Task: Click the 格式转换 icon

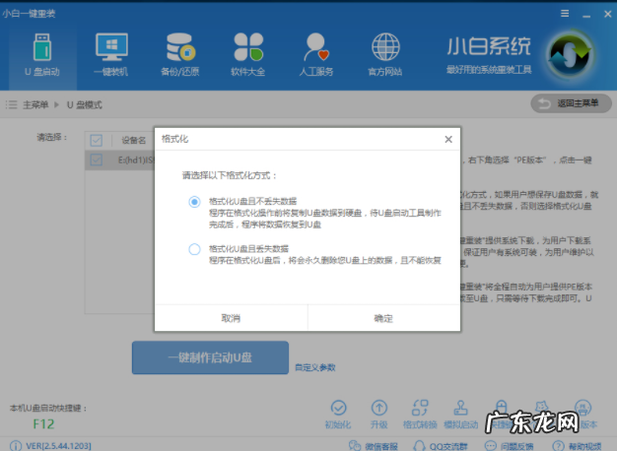Action: [420, 408]
